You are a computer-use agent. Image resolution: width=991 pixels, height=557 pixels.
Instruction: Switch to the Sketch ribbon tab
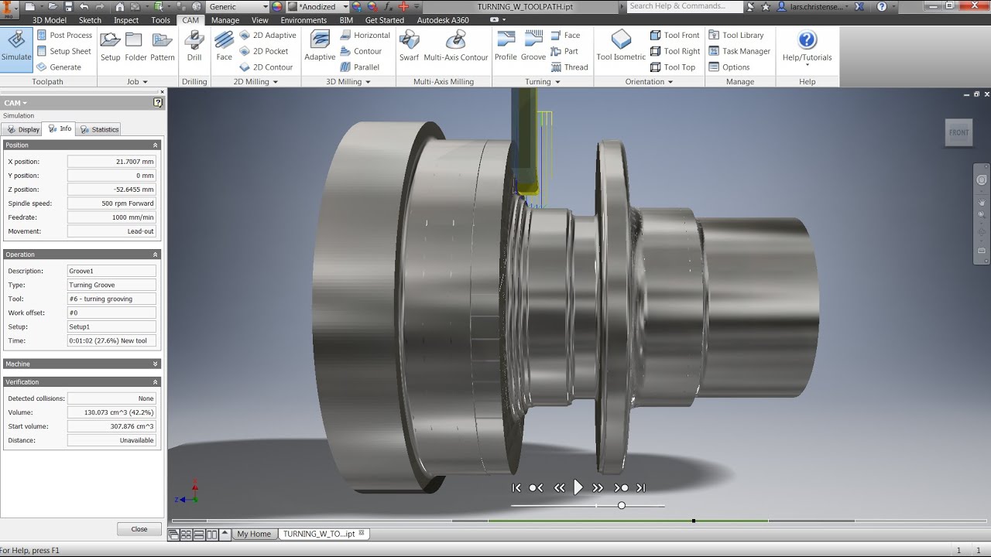click(x=90, y=20)
